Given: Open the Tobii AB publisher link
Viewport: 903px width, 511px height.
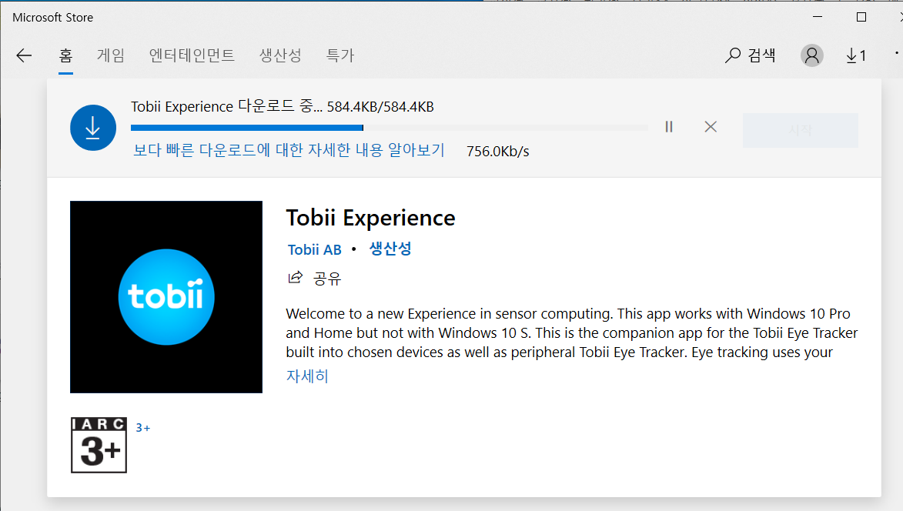Looking at the screenshot, I should point(314,250).
